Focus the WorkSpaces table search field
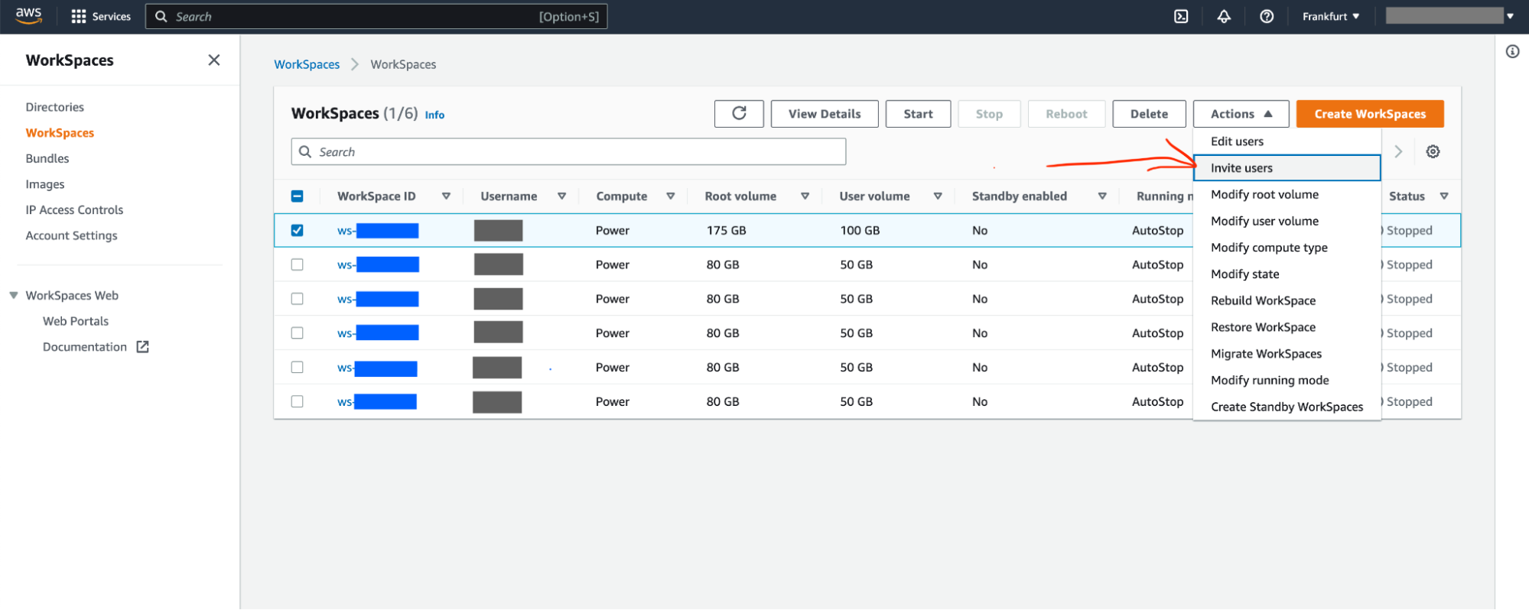The width and height of the screenshot is (1529, 610). 568,151
